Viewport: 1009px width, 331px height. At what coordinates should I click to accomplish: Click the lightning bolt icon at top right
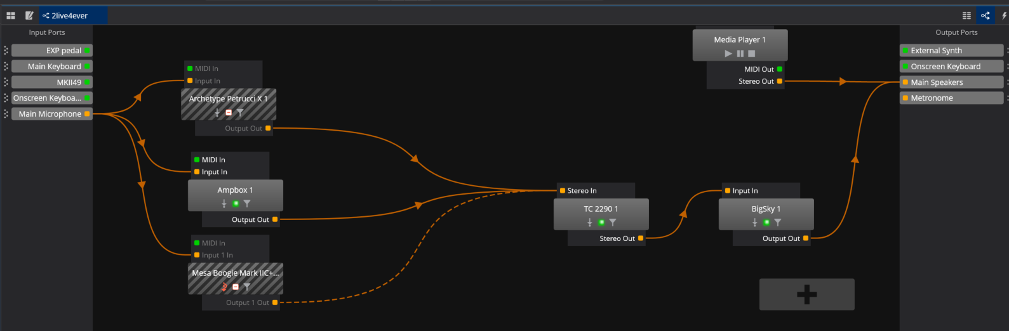tap(1004, 15)
